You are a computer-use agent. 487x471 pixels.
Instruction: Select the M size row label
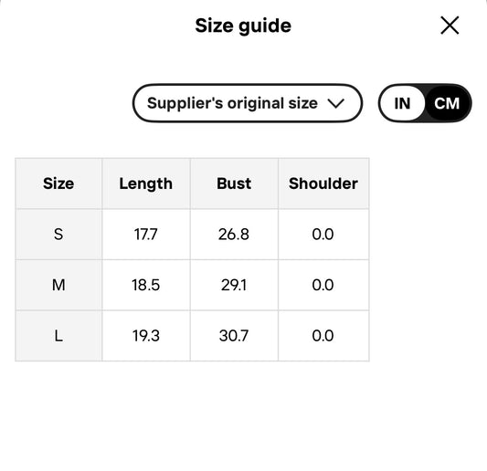[x=58, y=285]
